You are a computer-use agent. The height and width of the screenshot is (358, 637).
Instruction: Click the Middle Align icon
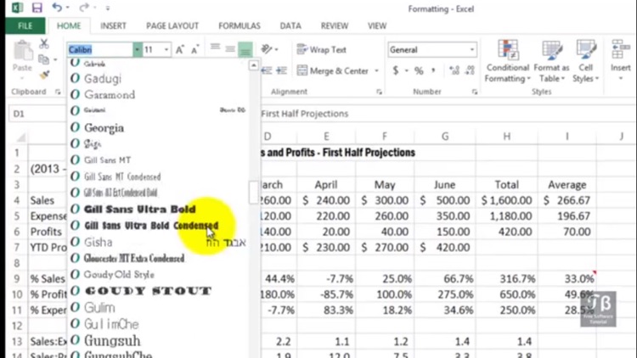point(230,49)
